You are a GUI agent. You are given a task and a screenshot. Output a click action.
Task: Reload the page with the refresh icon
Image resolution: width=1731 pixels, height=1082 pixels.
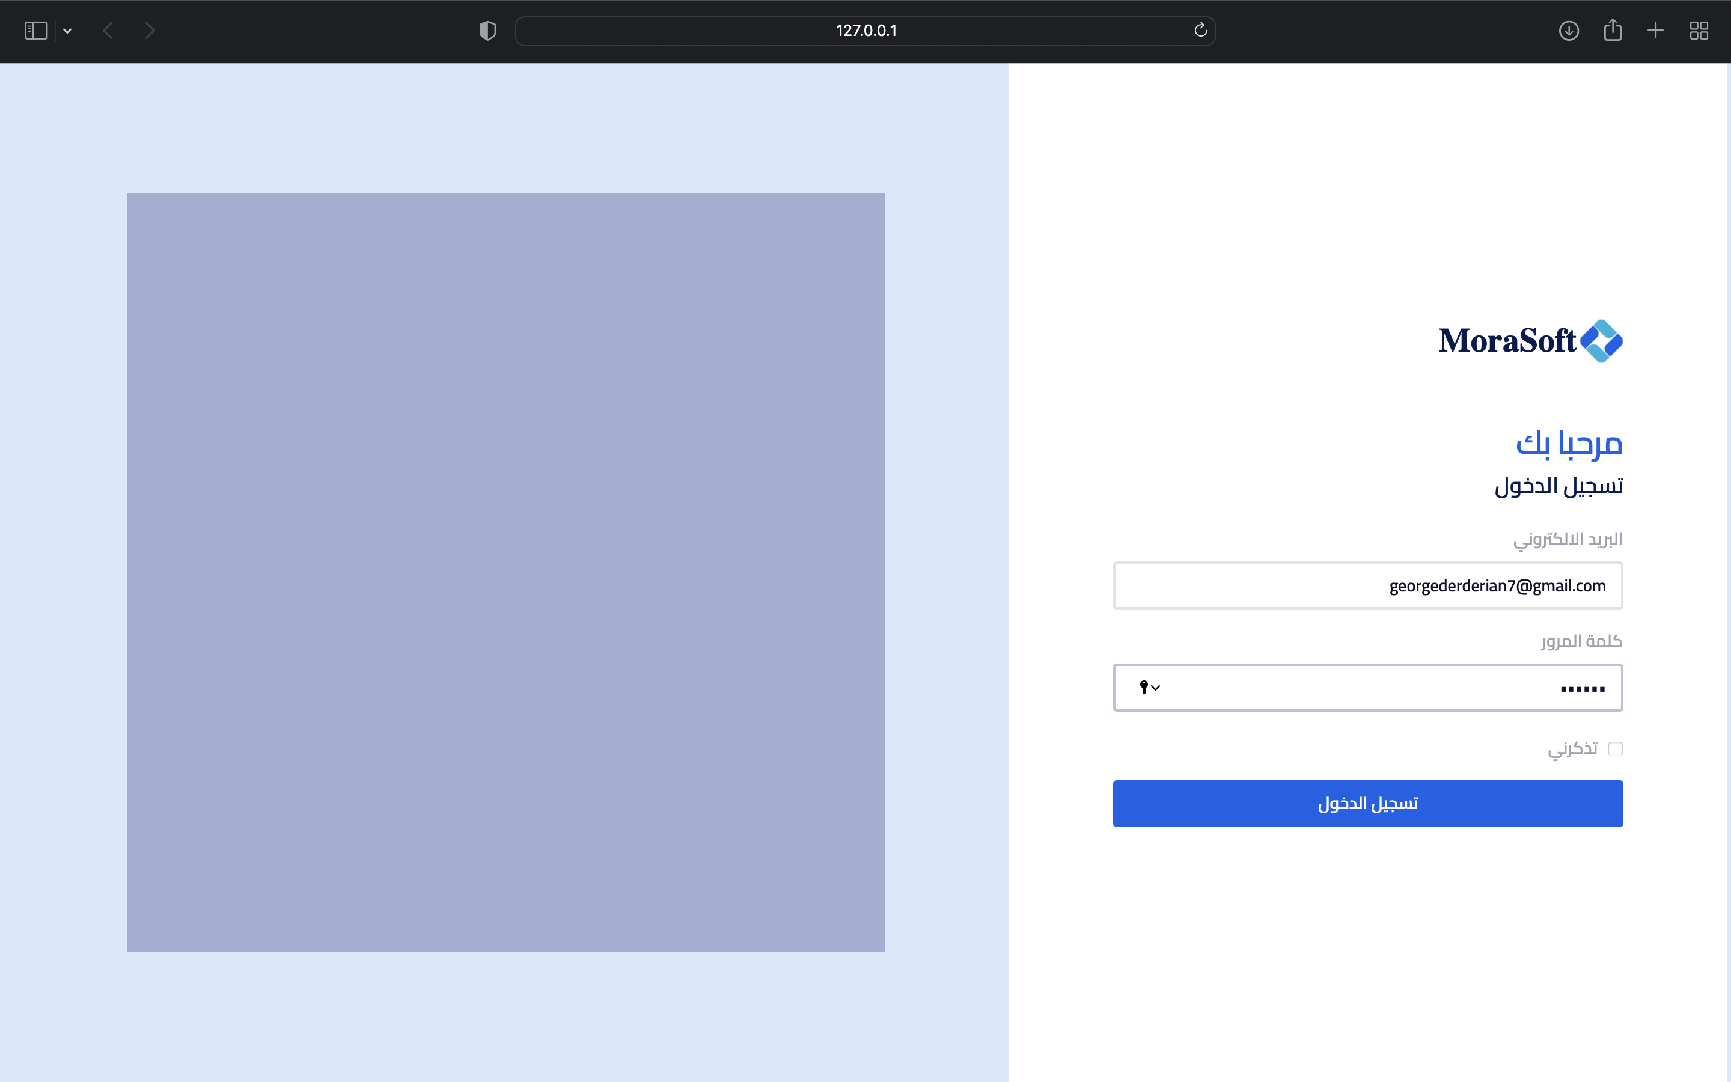pos(1200,30)
